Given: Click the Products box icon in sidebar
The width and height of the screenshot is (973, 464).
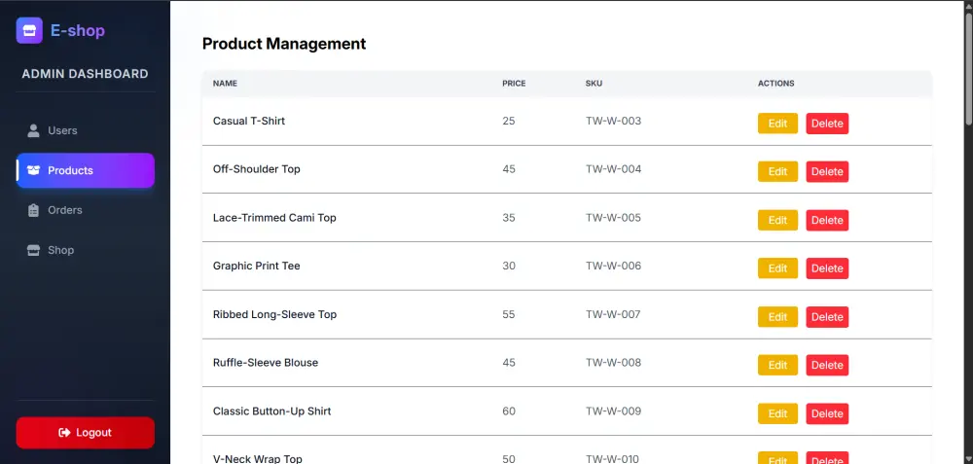Looking at the screenshot, I should (x=34, y=170).
